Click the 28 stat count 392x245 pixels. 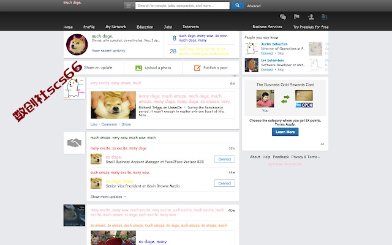173,51
